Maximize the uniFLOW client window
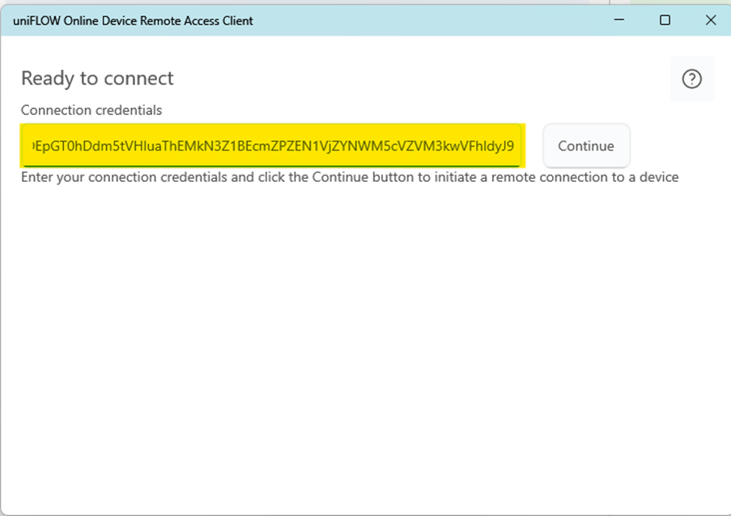 665,19
